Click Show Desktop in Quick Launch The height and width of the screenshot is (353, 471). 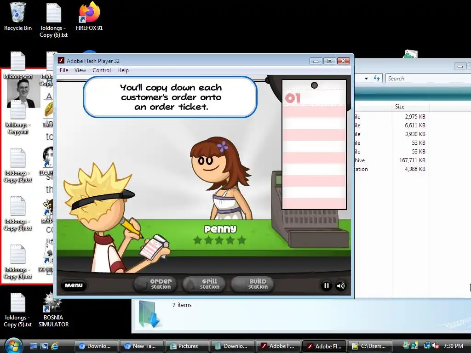click(33, 346)
